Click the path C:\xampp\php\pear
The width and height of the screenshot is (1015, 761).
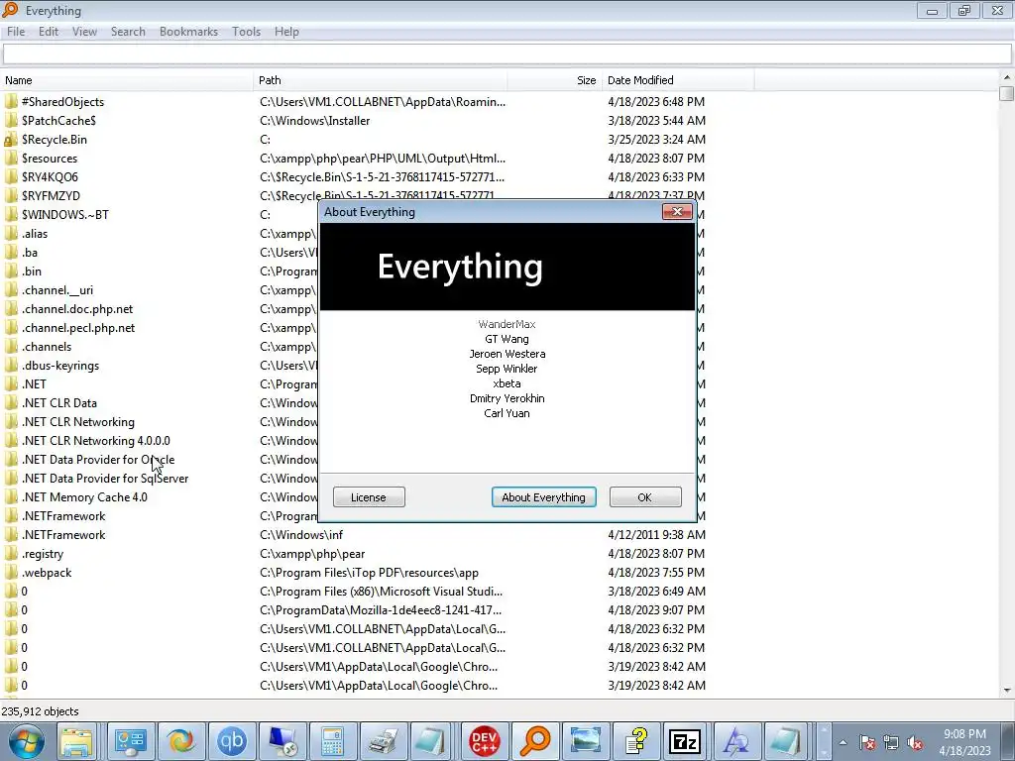(x=312, y=554)
